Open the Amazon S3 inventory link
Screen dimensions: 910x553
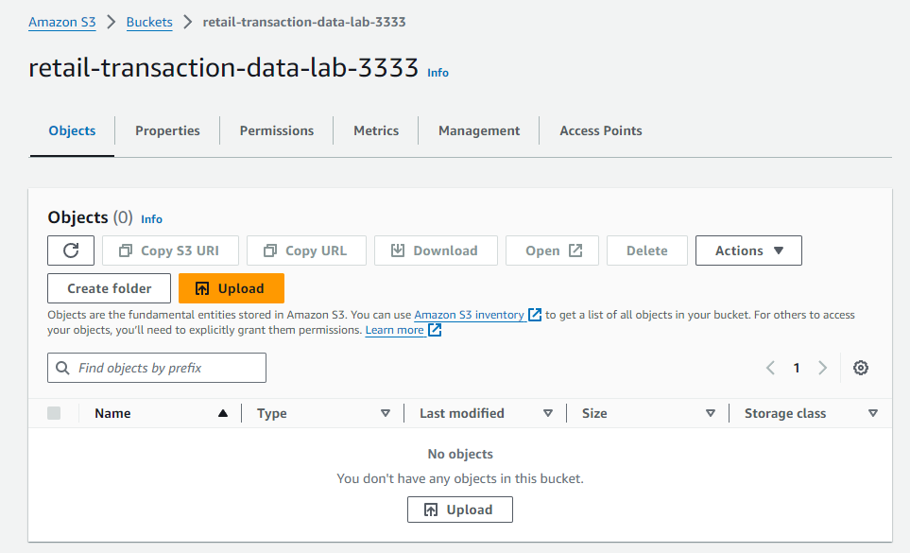click(469, 315)
